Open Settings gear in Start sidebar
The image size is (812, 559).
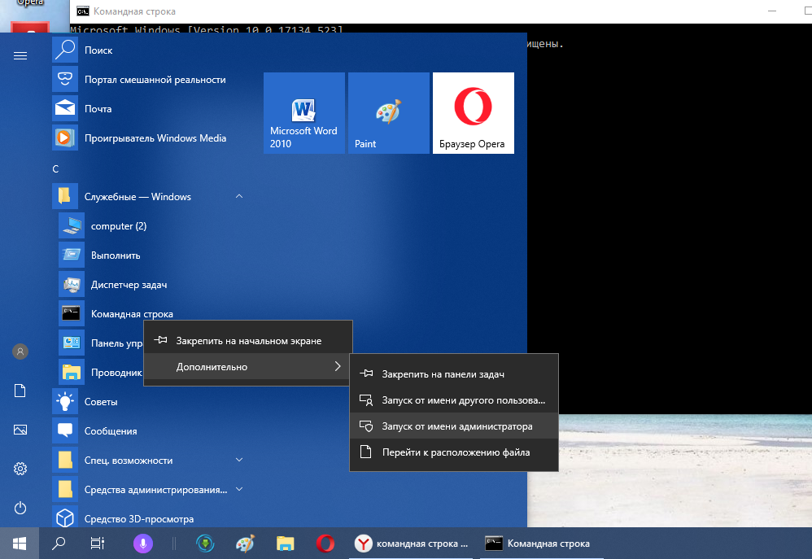[20, 469]
